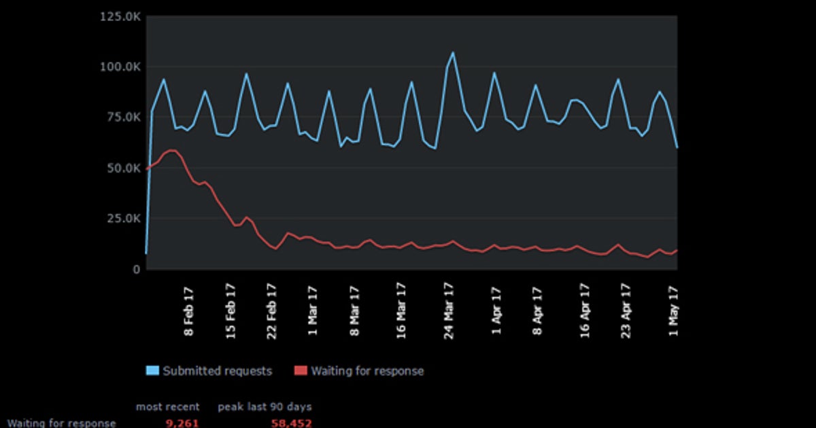This screenshot has height=428, width=816.
Task: Click the chart plot area background
Action: tap(340, 197)
